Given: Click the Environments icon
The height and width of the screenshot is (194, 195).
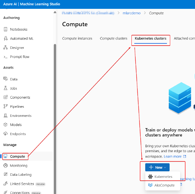Looking at the screenshot, I should click(x=6, y=115).
